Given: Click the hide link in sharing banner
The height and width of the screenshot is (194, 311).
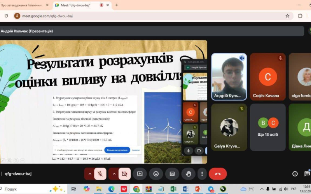Looking at the screenshot, I should (x=136, y=150).
